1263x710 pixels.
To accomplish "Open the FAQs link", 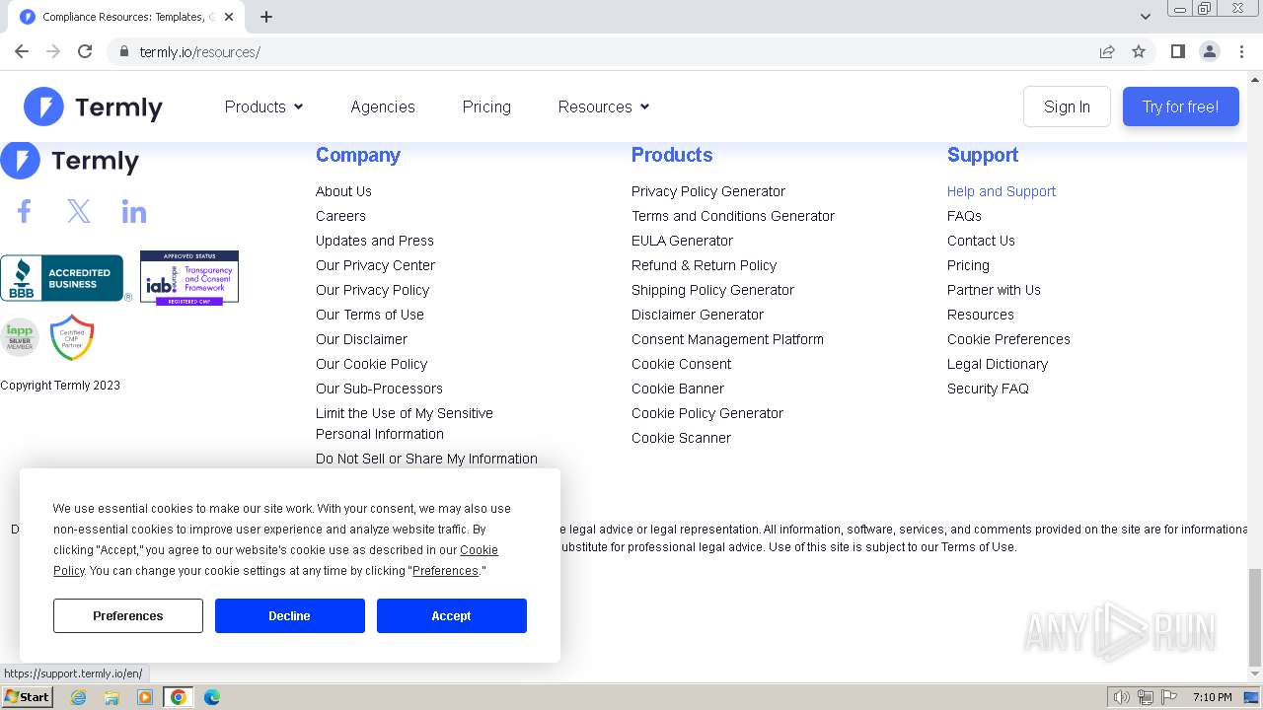I will pyautogui.click(x=964, y=216).
